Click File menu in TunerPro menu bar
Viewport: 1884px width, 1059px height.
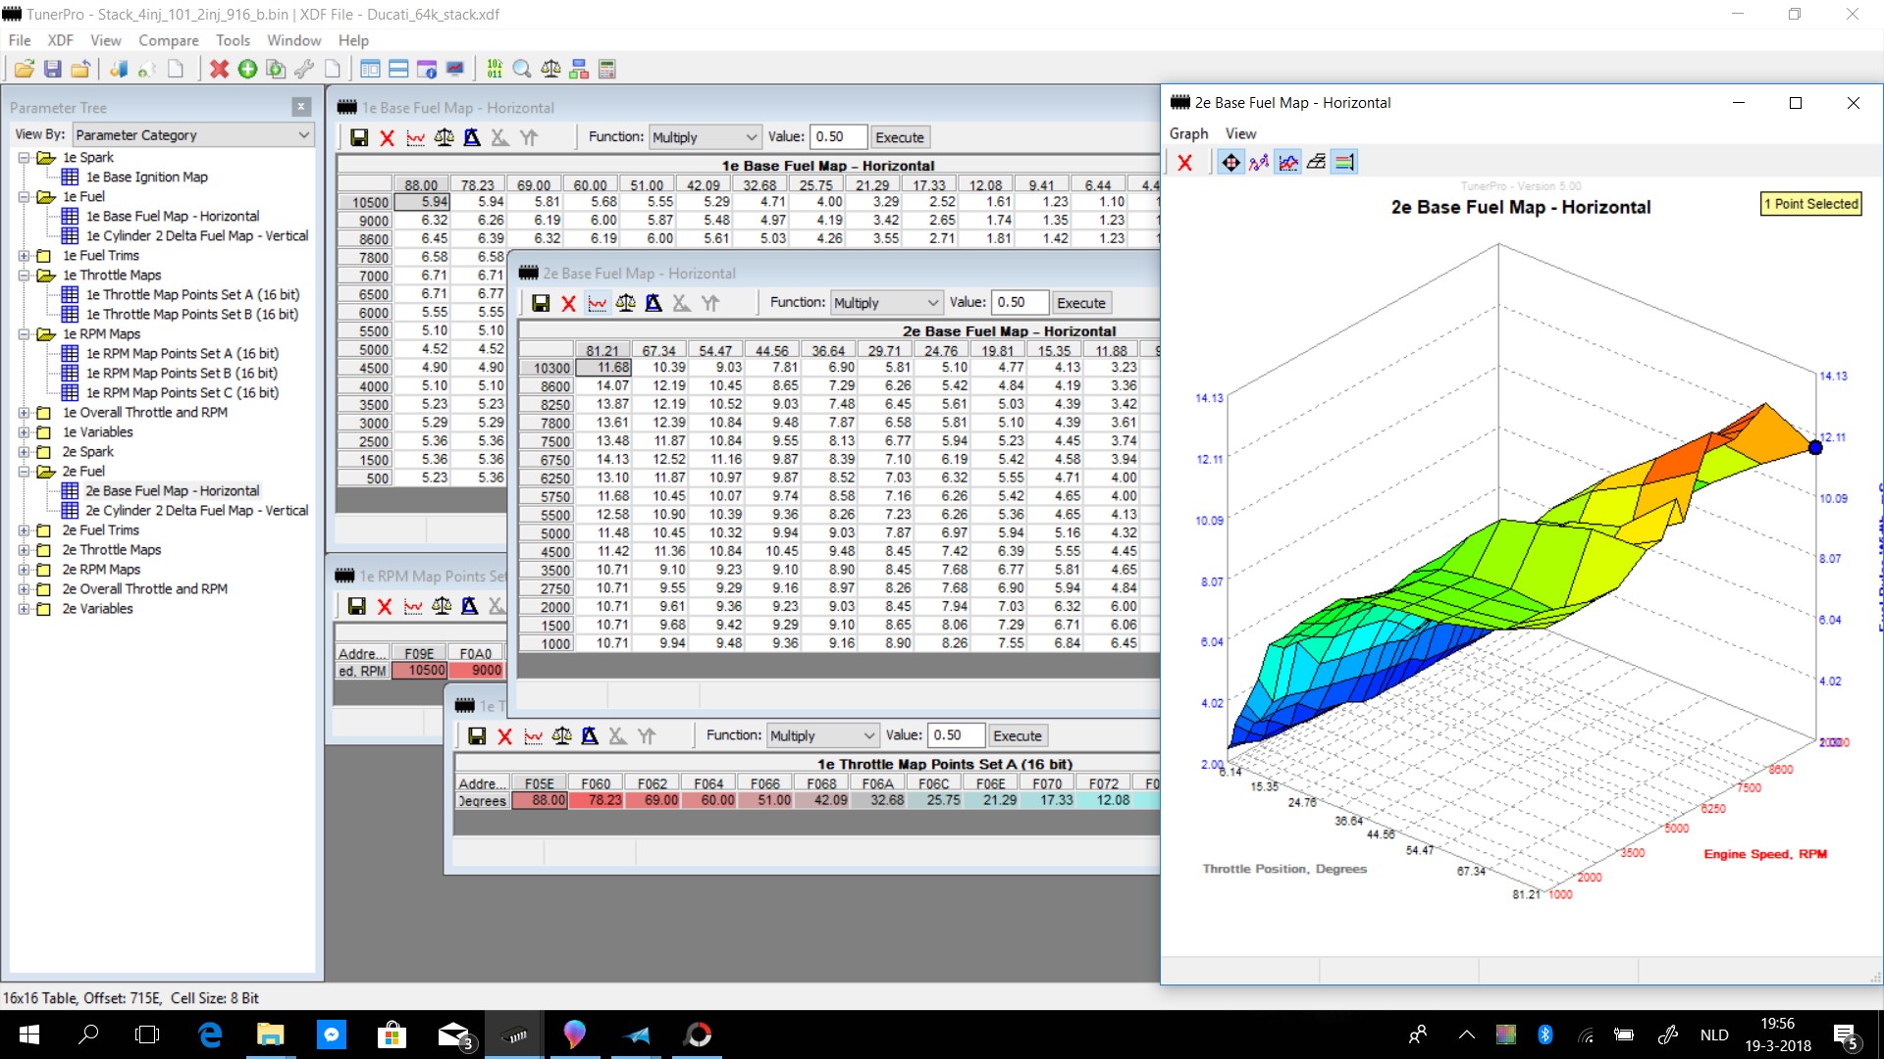(x=21, y=39)
